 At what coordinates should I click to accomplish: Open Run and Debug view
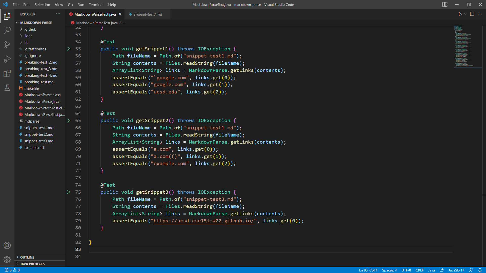coord(7,59)
